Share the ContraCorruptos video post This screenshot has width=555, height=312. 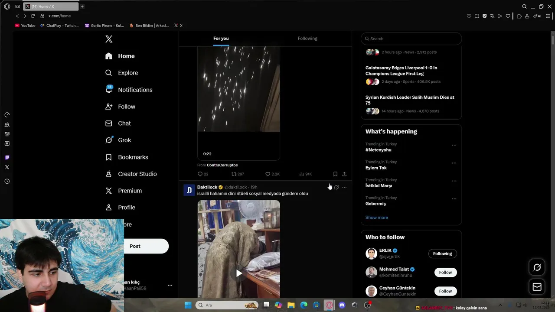pos(344,174)
